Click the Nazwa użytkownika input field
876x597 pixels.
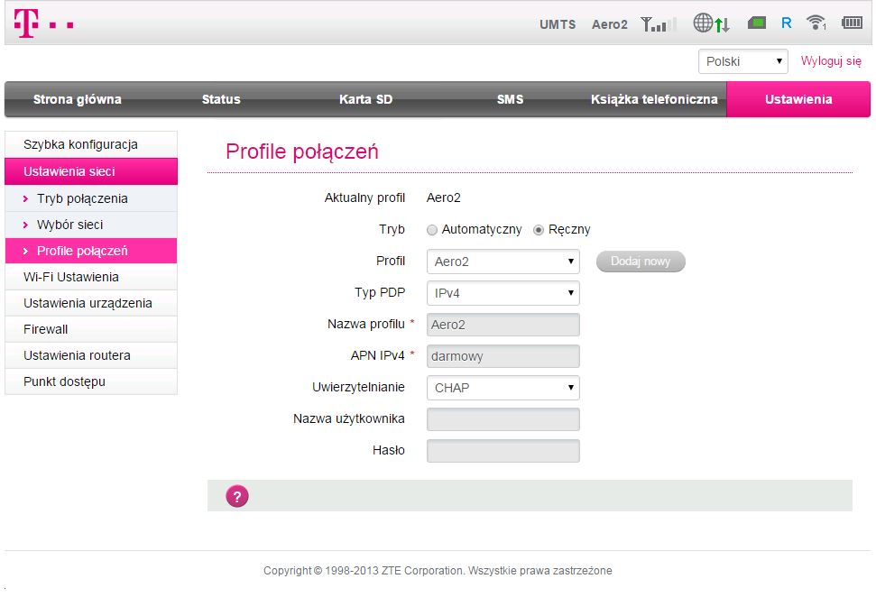pyautogui.click(x=503, y=419)
